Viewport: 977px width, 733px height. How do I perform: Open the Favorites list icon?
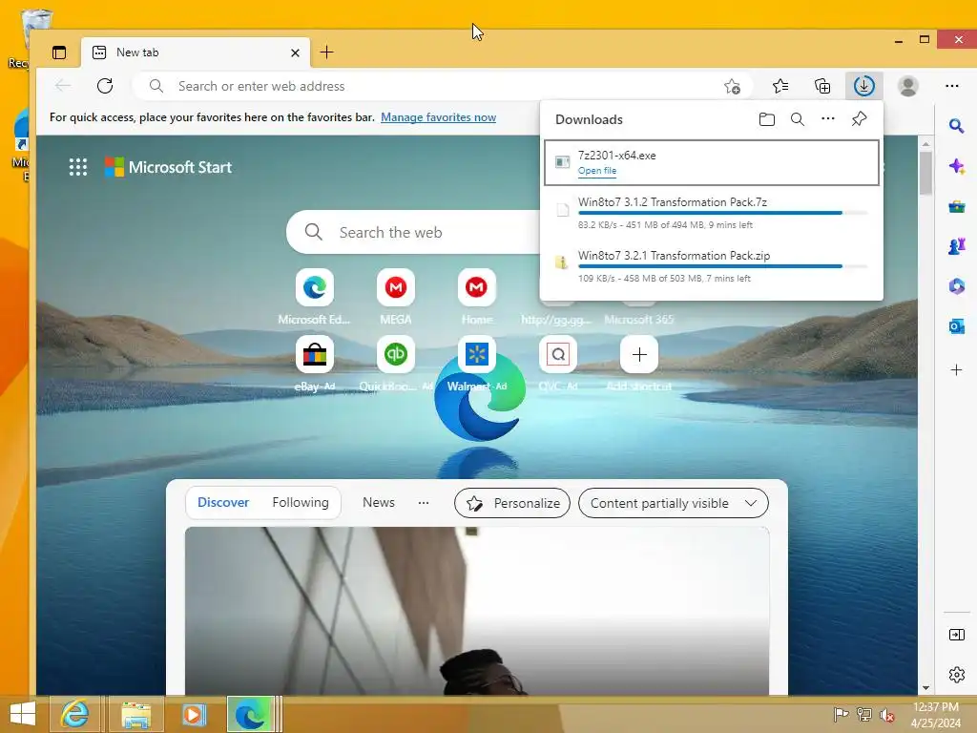point(780,86)
